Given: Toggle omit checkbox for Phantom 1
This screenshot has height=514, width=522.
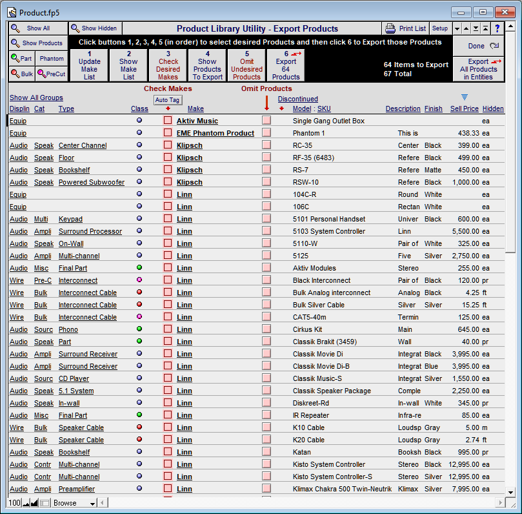Looking at the screenshot, I should tap(266, 132).
